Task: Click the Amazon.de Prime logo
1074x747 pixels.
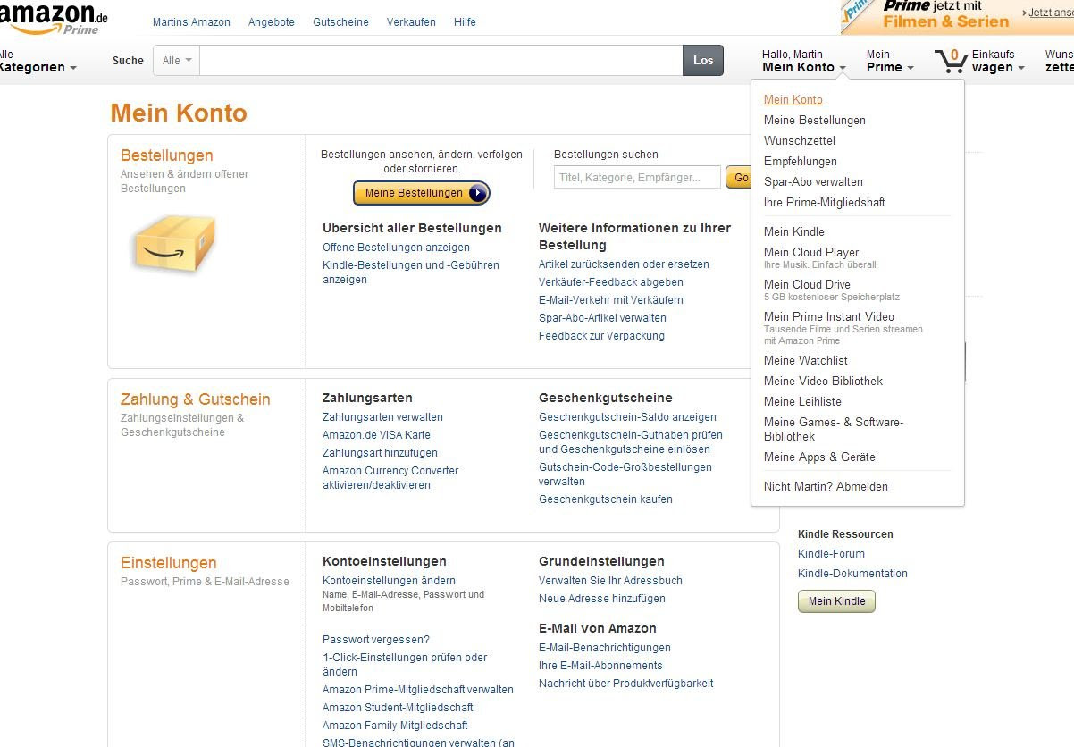Action: (x=54, y=18)
